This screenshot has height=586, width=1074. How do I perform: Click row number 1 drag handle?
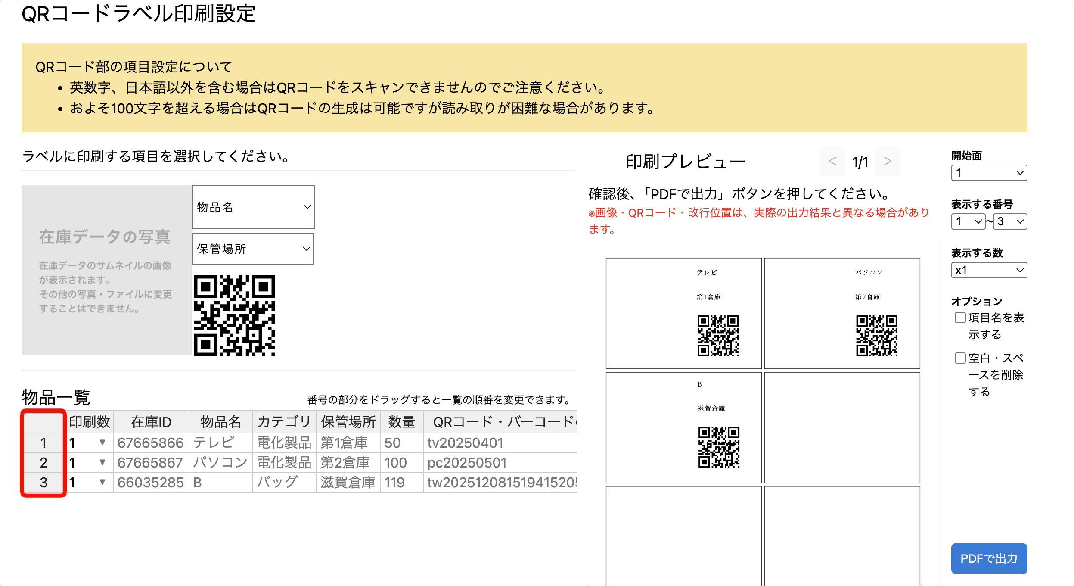tap(43, 443)
